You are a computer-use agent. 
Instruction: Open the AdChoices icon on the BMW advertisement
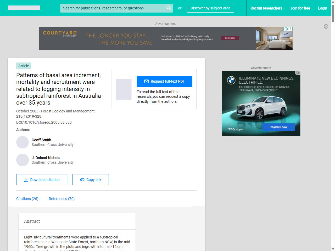tap(298, 73)
